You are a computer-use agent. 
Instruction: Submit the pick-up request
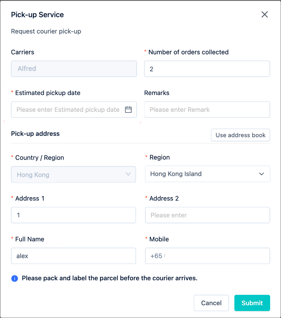pyautogui.click(x=252, y=303)
